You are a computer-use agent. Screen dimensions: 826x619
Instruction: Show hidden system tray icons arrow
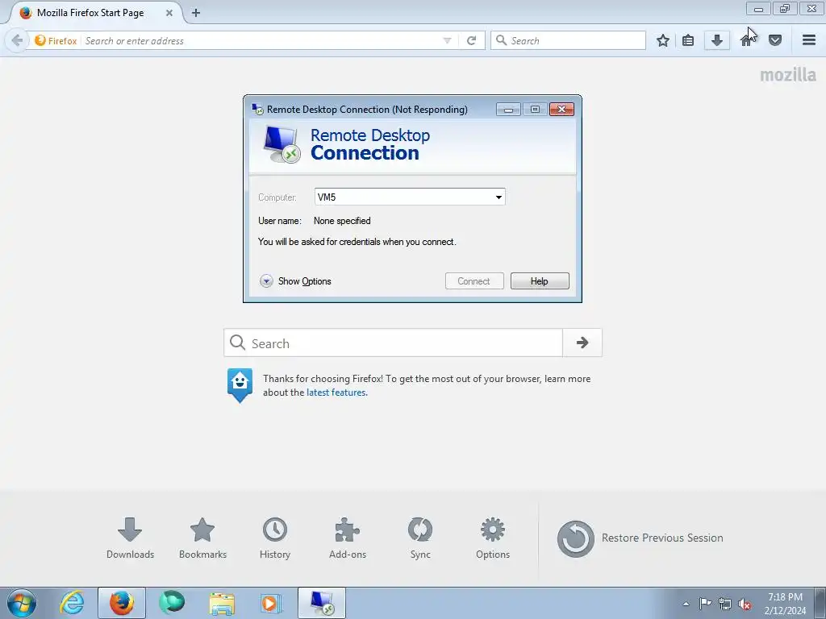pyautogui.click(x=686, y=604)
